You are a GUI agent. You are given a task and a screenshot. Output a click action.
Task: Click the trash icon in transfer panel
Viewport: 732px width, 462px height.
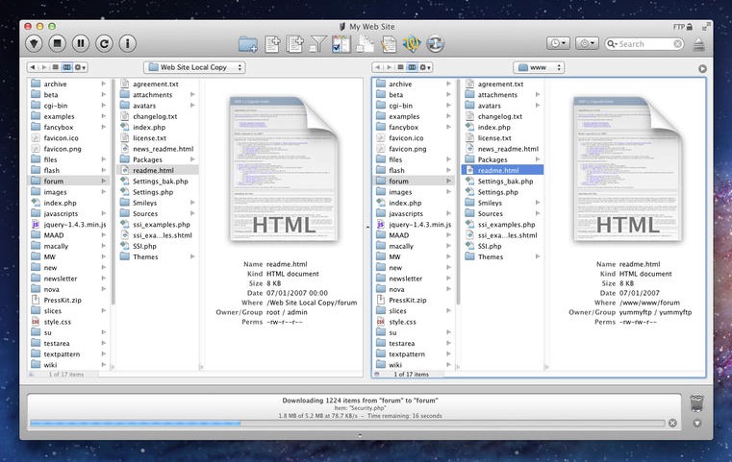point(696,401)
